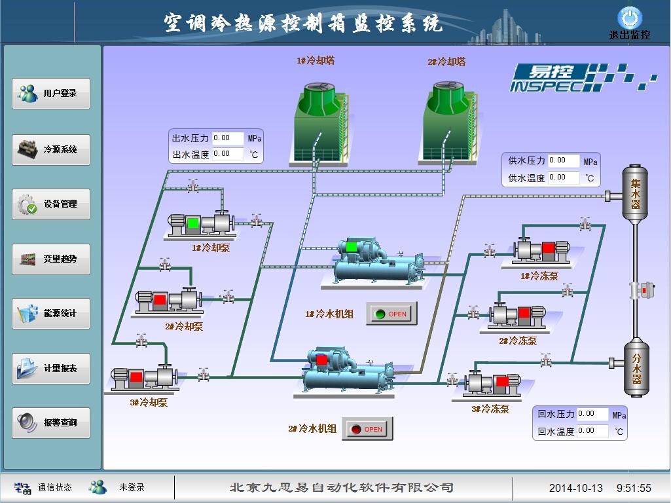The image size is (671, 503).
Task: Click the 通信状态 communication status icon
Action: point(24,487)
